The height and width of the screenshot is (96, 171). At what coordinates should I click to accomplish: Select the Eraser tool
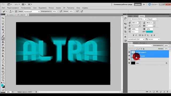pyautogui.click(x=3, y=47)
